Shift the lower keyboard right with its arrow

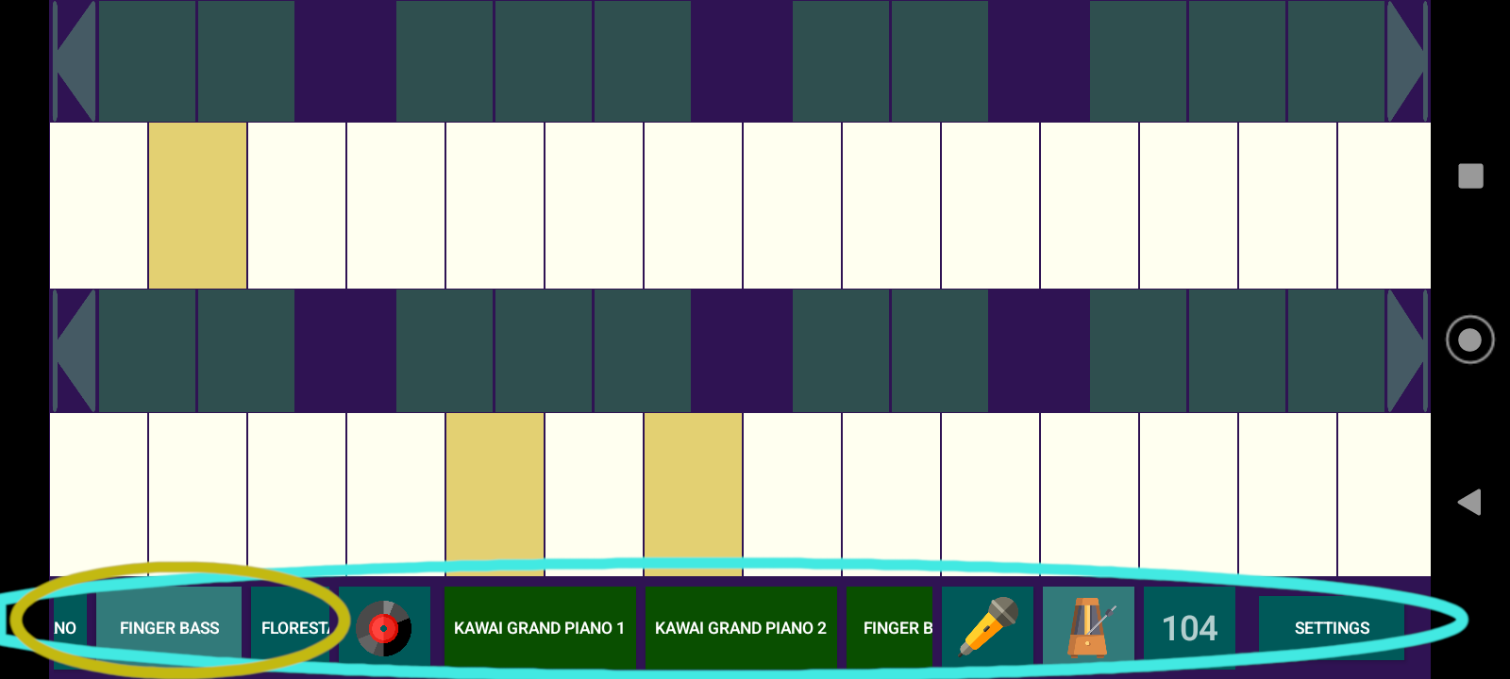tap(1407, 351)
